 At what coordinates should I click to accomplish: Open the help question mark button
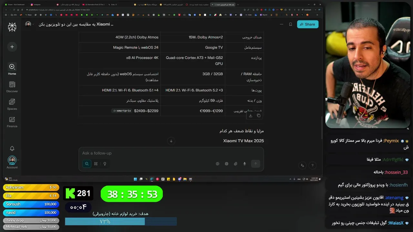tap(312, 165)
